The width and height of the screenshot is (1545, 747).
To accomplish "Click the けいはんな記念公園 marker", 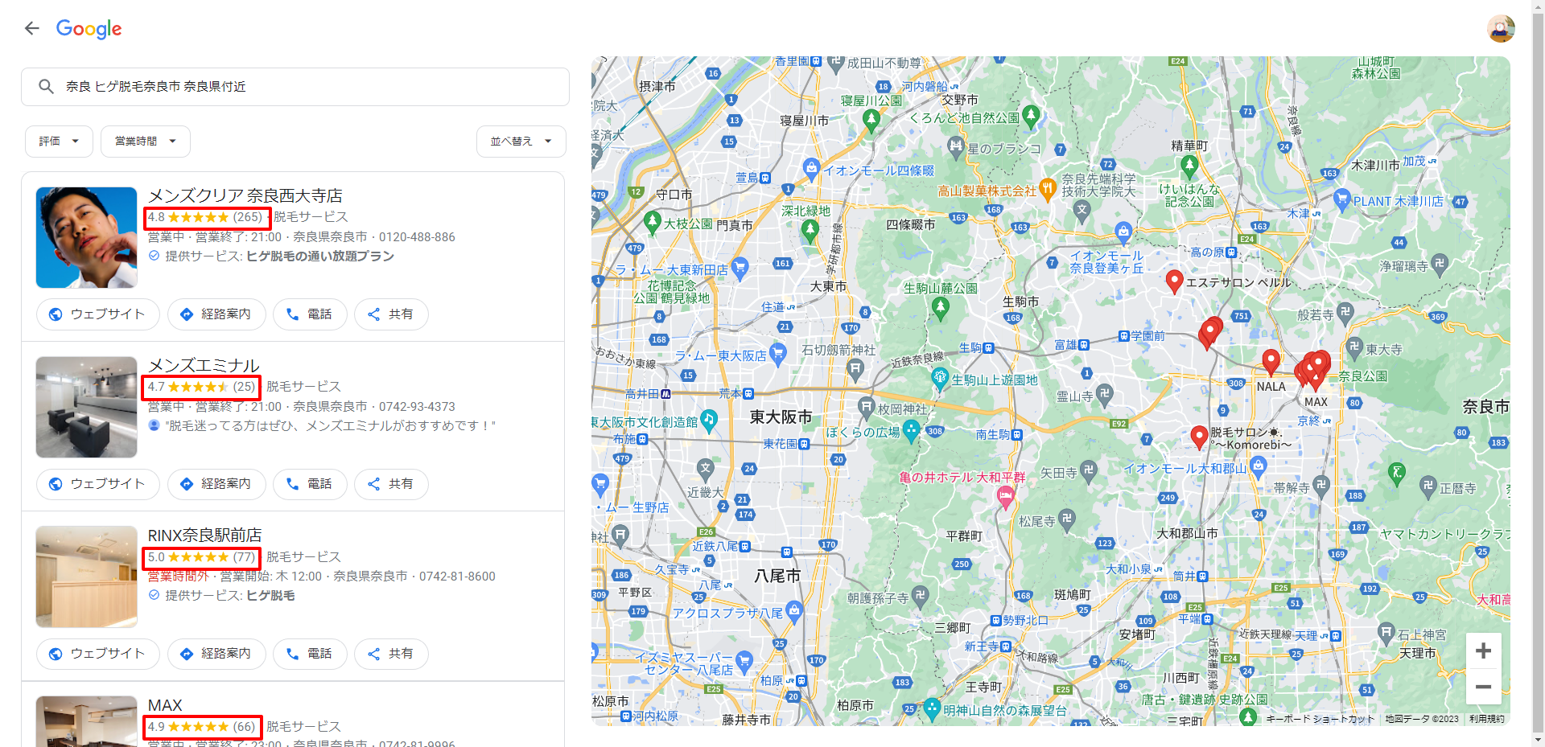I will coord(1189,166).
